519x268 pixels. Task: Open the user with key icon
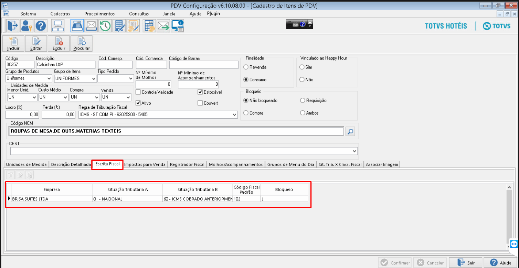click(x=26, y=26)
